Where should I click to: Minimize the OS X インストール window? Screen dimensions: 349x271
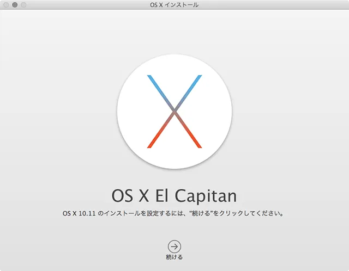click(x=15, y=5)
